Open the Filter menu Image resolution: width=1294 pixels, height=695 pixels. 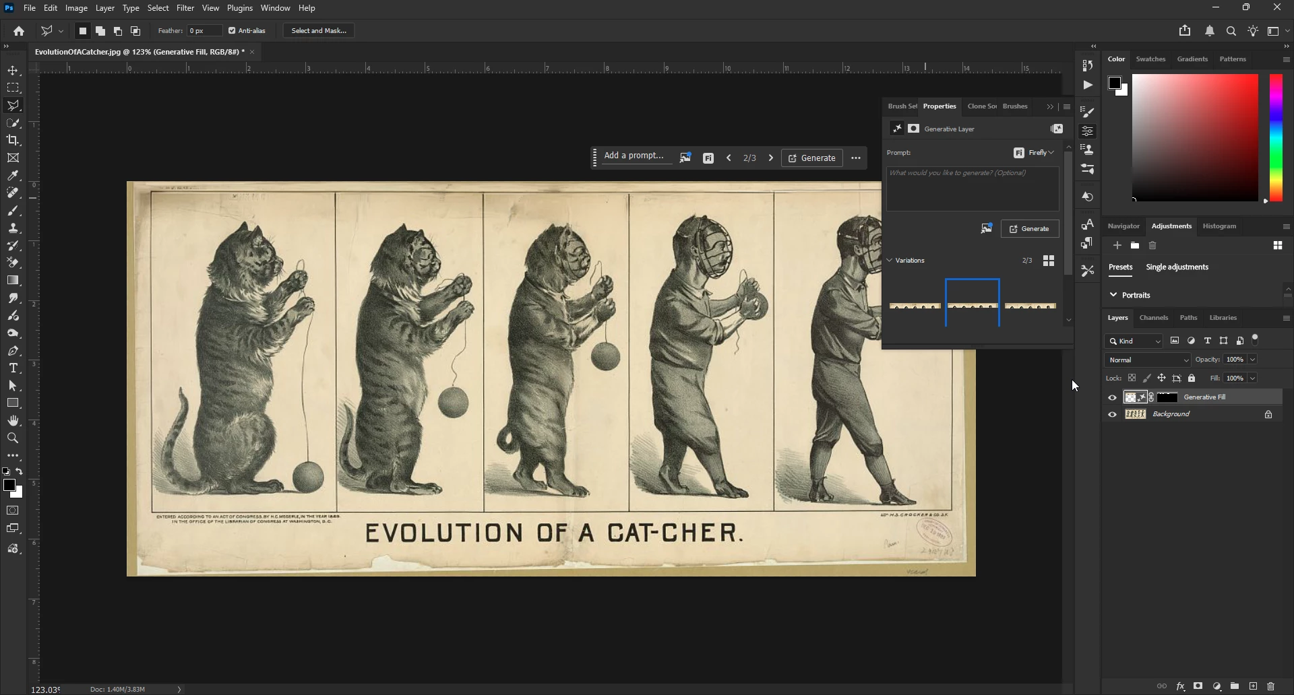pyautogui.click(x=185, y=8)
